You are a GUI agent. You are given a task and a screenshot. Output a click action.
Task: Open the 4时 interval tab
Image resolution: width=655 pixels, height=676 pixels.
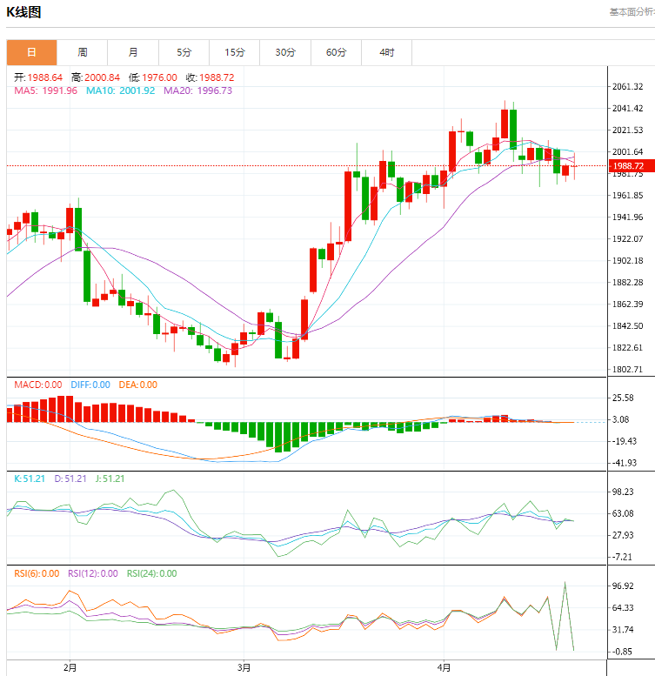pos(387,52)
